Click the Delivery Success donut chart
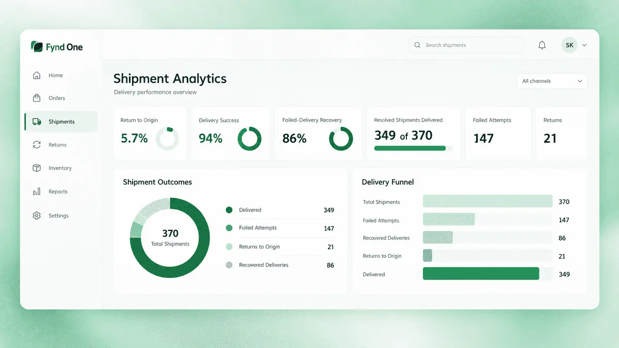 tap(249, 139)
